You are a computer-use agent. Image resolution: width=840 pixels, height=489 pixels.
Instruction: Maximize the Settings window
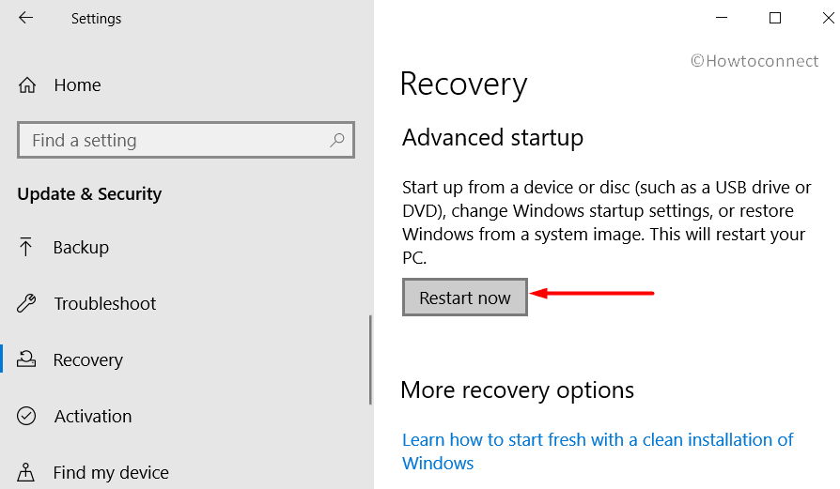pyautogui.click(x=774, y=18)
